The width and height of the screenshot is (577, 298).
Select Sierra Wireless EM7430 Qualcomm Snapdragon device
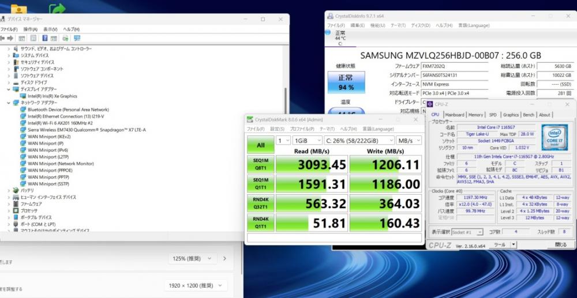pyautogui.click(x=87, y=130)
